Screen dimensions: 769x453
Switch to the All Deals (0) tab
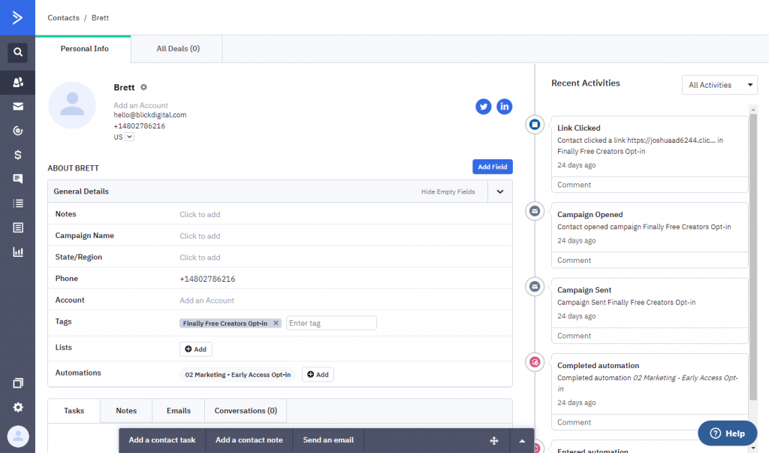pyautogui.click(x=177, y=49)
